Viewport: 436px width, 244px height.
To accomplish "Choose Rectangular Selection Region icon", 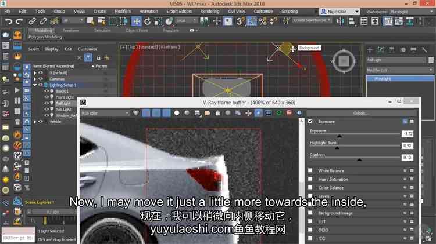I will tap(112, 21).
